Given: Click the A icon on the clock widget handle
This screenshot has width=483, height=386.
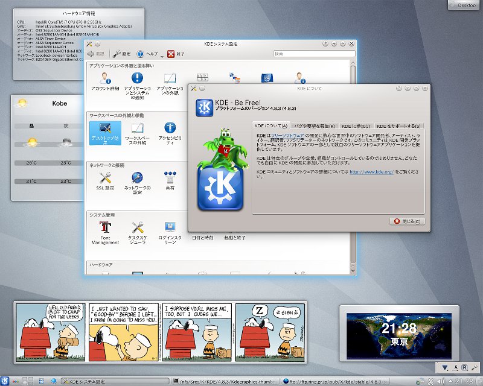Looking at the screenshot, I should point(456,367).
